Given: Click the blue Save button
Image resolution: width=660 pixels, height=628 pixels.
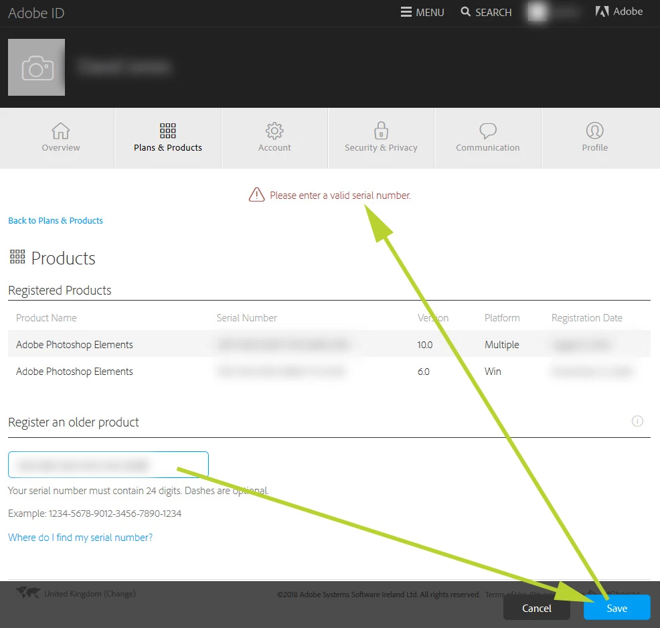Looking at the screenshot, I should pyautogui.click(x=617, y=608).
